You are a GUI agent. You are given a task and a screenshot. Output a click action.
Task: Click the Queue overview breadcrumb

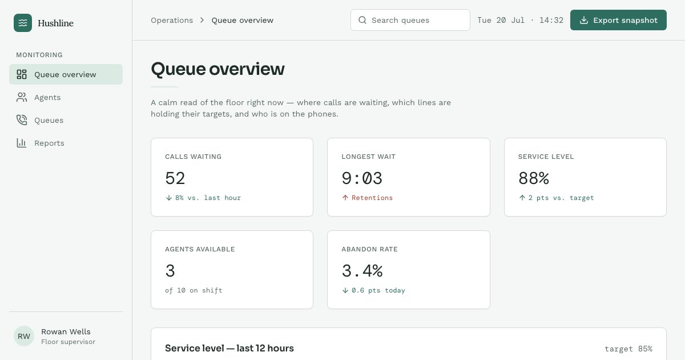(243, 20)
